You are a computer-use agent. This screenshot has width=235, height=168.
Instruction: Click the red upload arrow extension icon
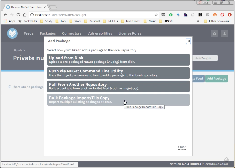point(230,15)
